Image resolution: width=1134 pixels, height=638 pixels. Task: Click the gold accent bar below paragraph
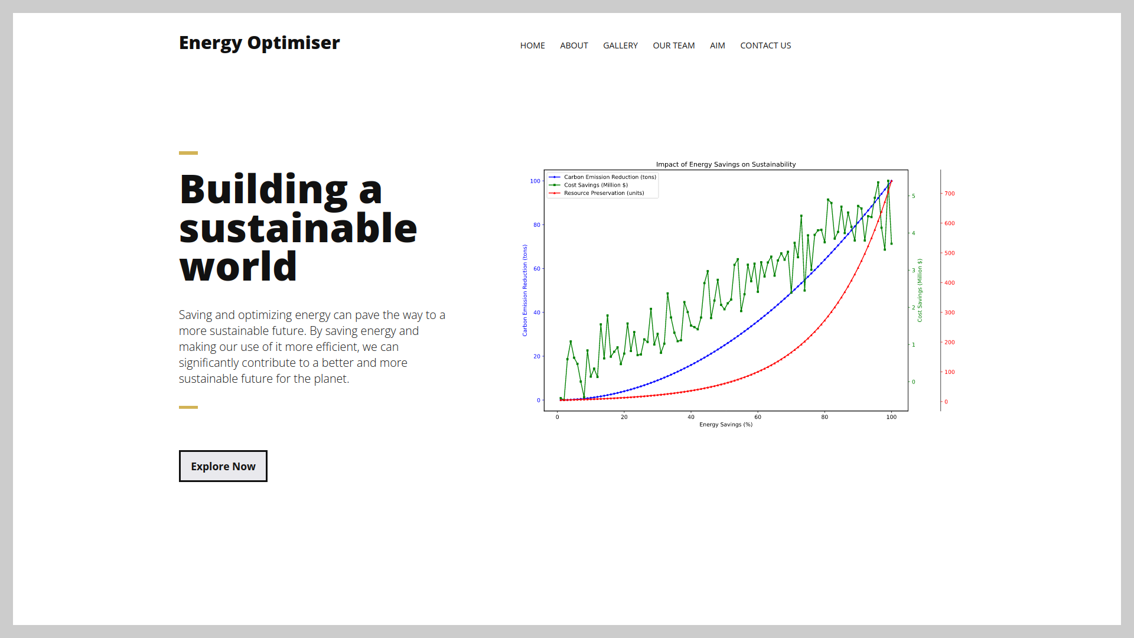click(x=188, y=407)
